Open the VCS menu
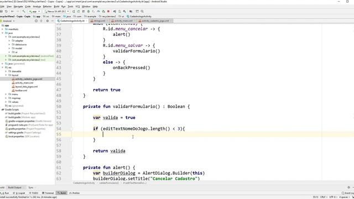Image resolution: width=354 pixels, height=199 pixels. 77,7
